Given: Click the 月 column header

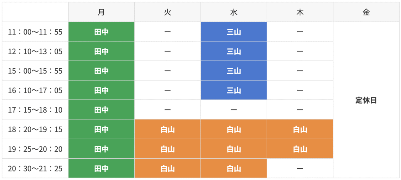Looking at the screenshot, I should (x=101, y=12).
